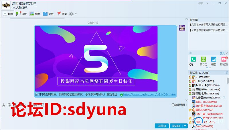
Task: Open the touying.com activity link
Action: (150, 94)
